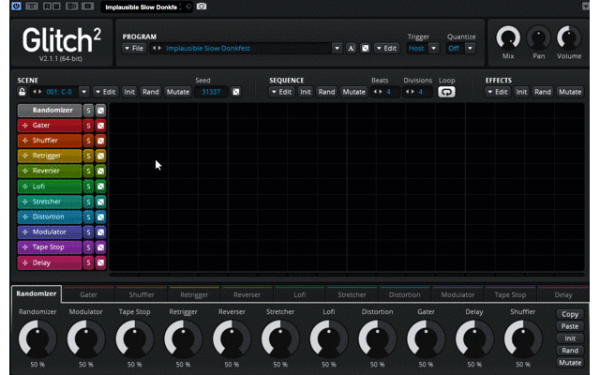This screenshot has height=375, width=600.
Task: Solo the Gater lane with S button
Action: (x=88, y=126)
